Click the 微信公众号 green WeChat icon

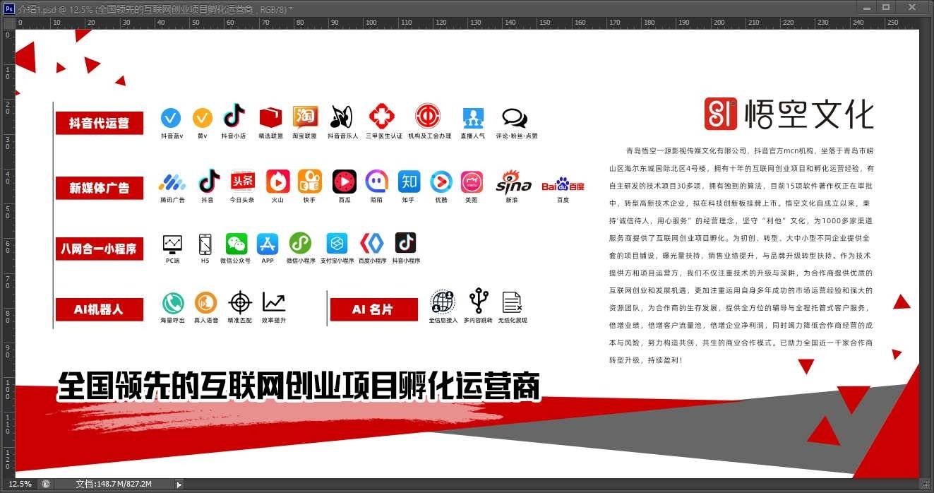pos(237,244)
